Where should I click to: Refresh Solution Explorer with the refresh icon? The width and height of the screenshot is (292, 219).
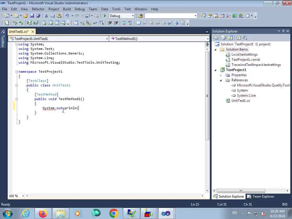click(x=230, y=38)
